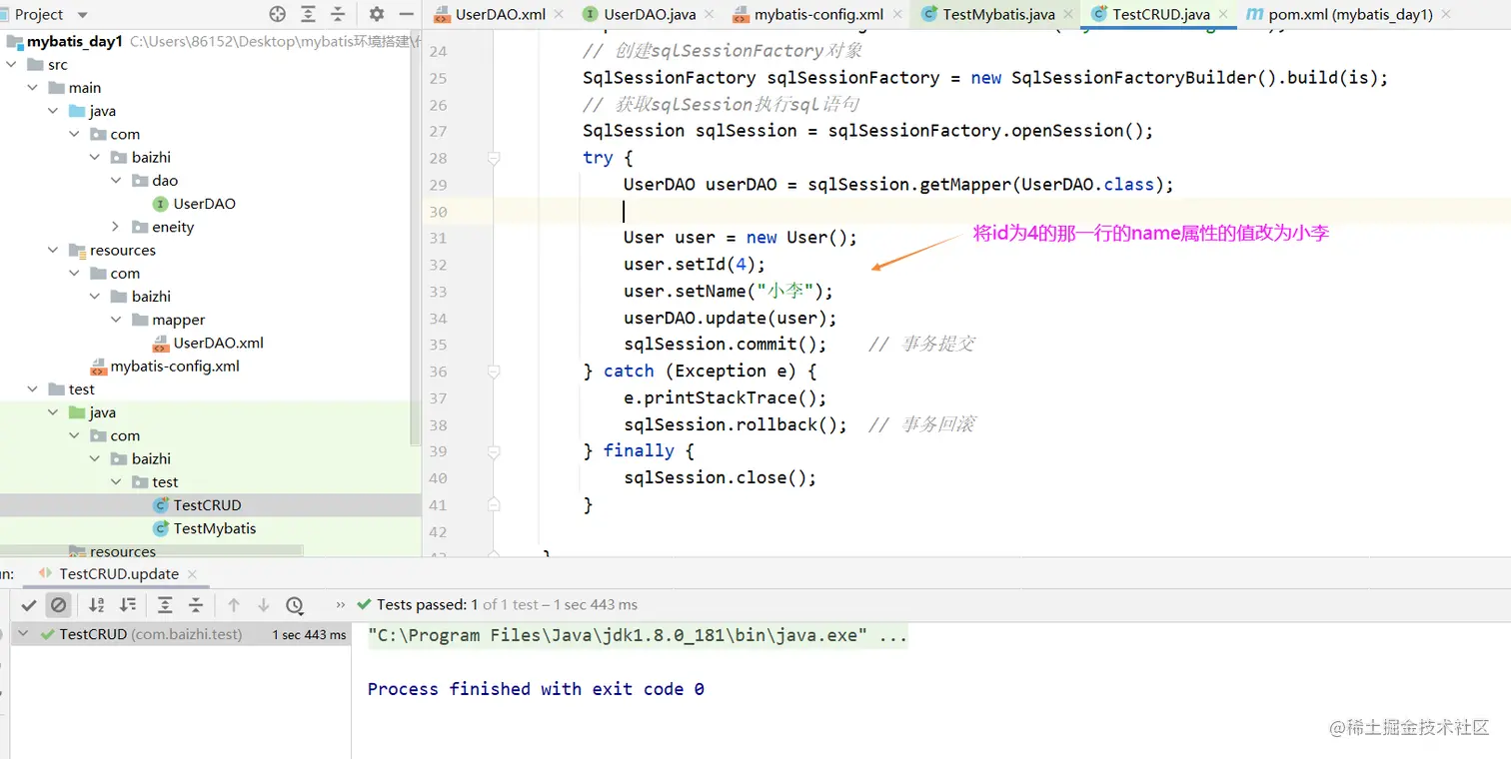Close the TestMybatis.java tab
This screenshot has height=759, width=1511.
pos(1067,15)
